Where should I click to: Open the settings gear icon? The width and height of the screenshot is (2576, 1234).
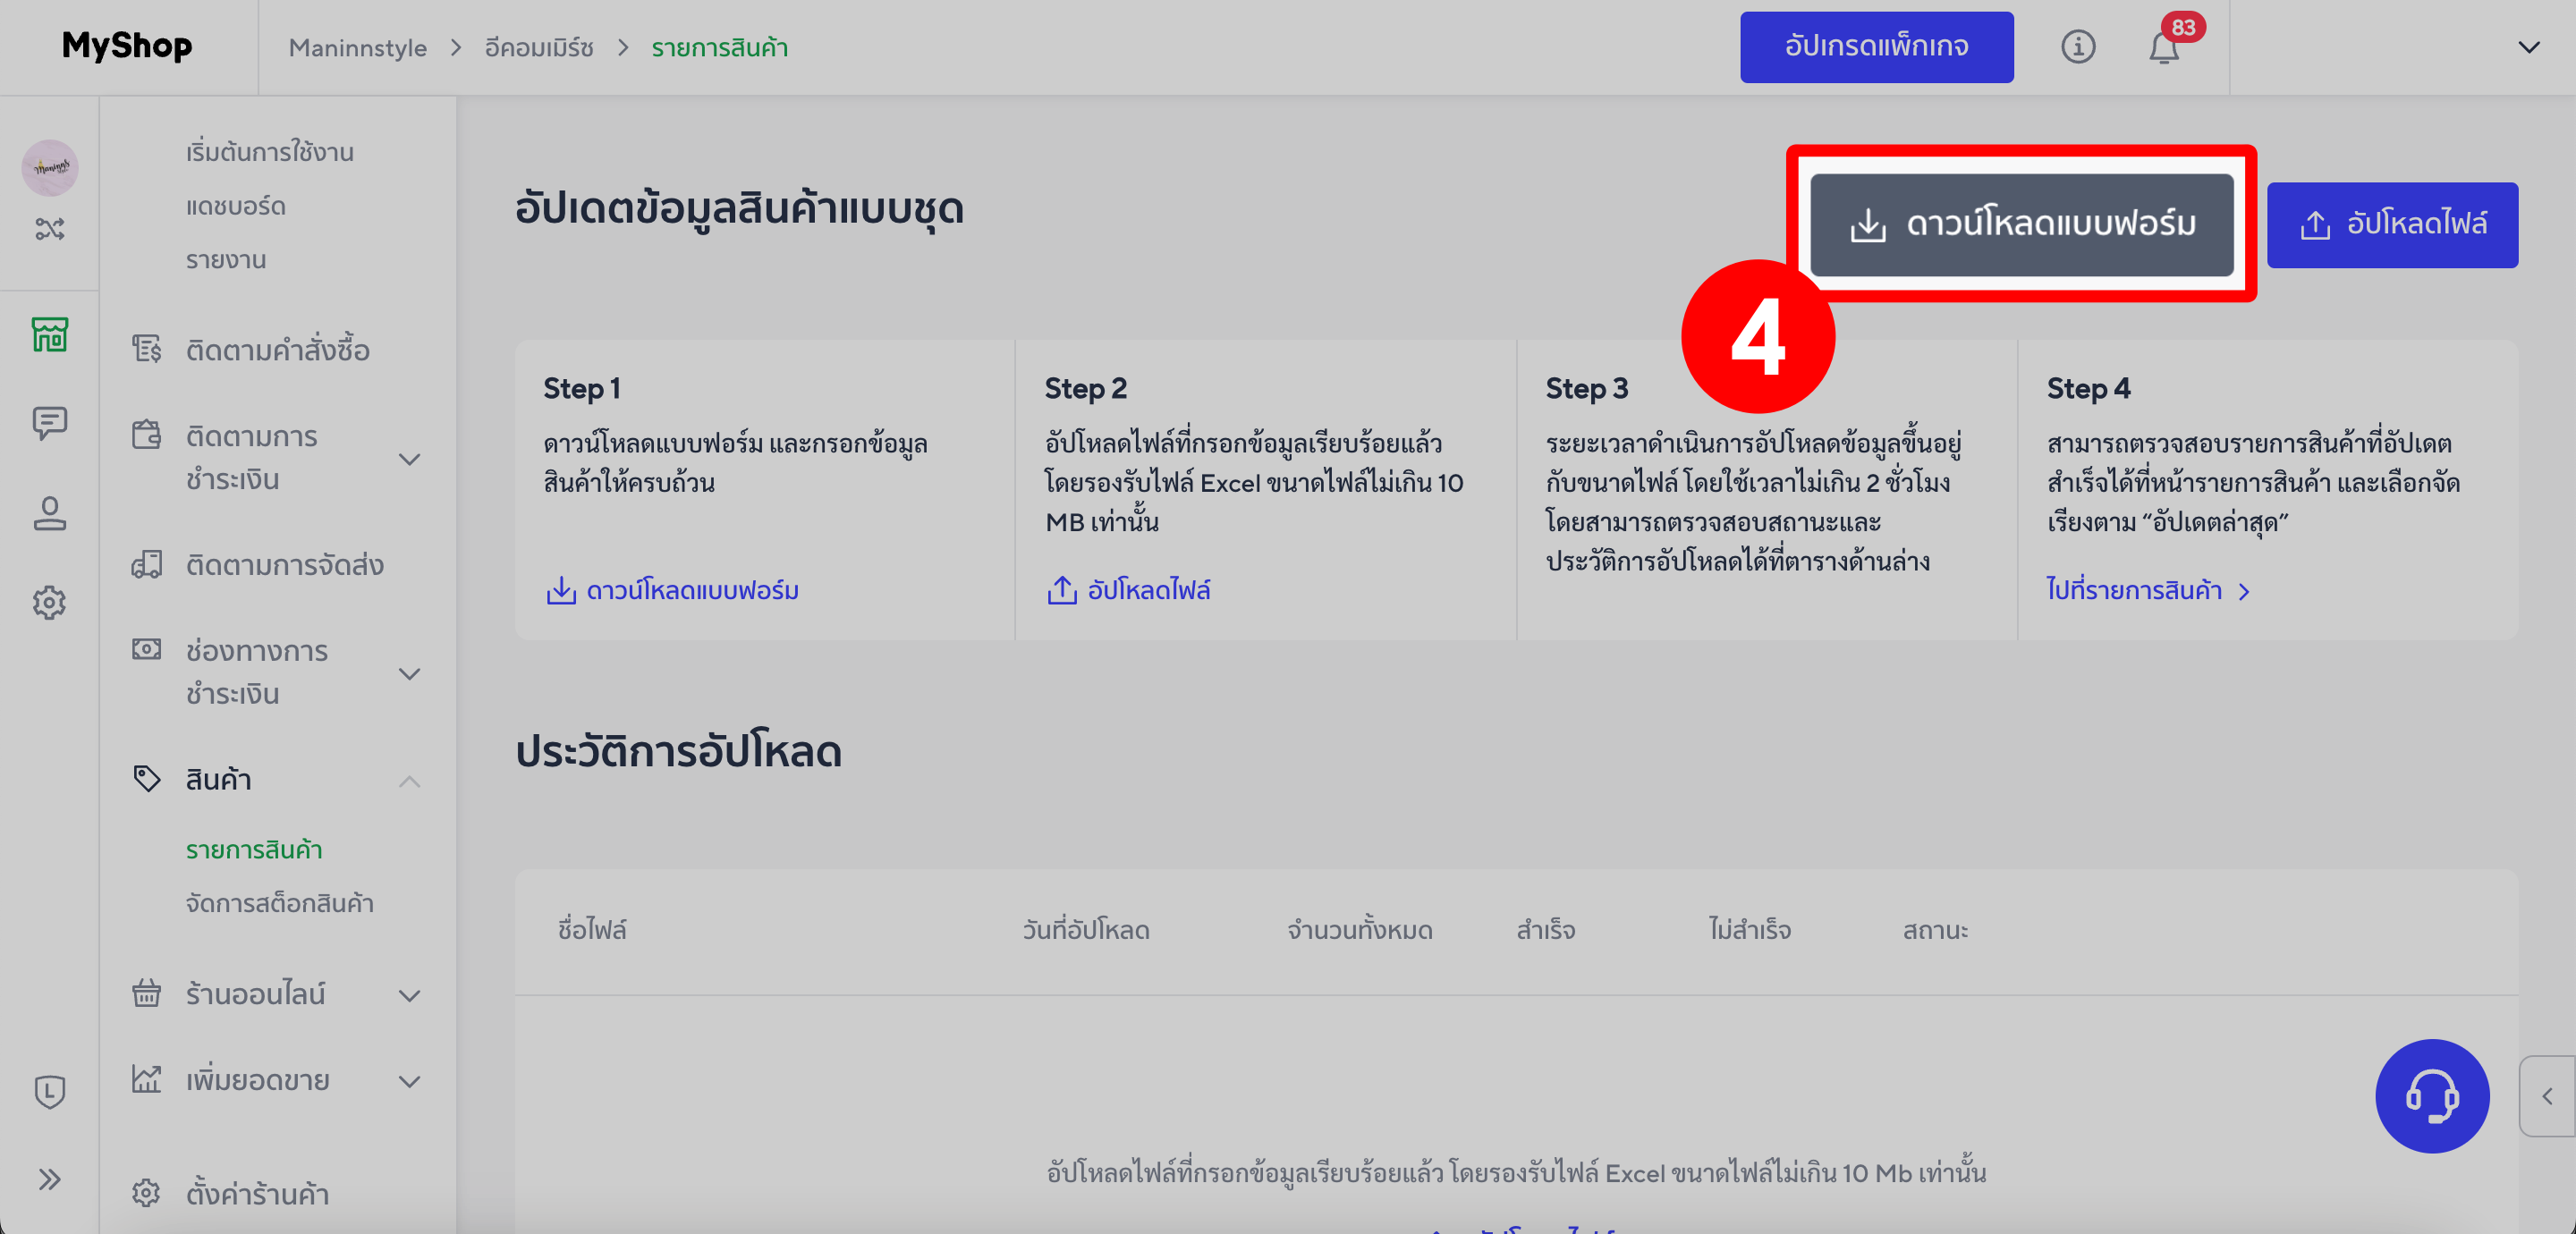49,602
